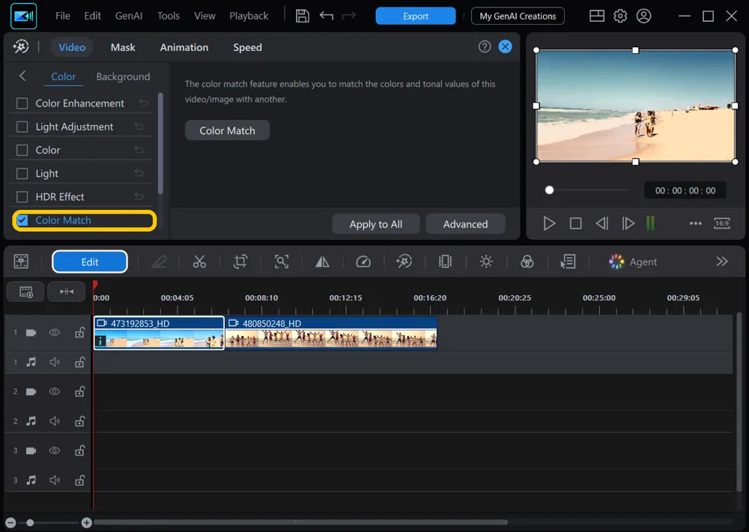Select the Crop tool in toolbar
This screenshot has height=532, width=749.
240,262
